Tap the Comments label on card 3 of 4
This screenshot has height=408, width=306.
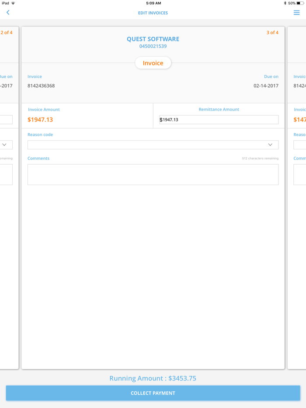(x=38, y=158)
